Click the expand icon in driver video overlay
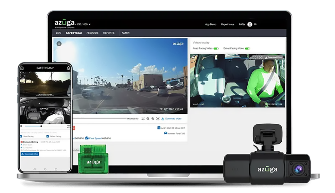Image resolution: width=335 pixels, height=193 pixels. pos(255,57)
